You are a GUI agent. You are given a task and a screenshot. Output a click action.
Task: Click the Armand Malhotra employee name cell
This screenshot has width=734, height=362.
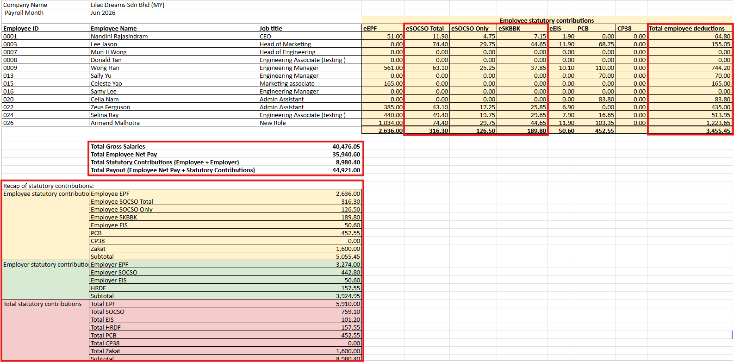pos(174,123)
